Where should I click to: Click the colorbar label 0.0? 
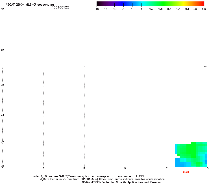[195, 9]
